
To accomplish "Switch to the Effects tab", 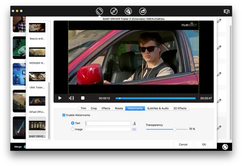I will tap(106, 108).
